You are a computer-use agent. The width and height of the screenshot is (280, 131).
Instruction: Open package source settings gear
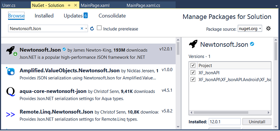(268, 28)
